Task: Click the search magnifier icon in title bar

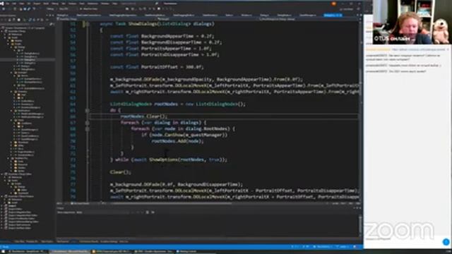Action: point(157,4)
